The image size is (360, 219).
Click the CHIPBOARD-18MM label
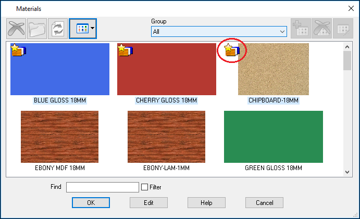(x=274, y=100)
